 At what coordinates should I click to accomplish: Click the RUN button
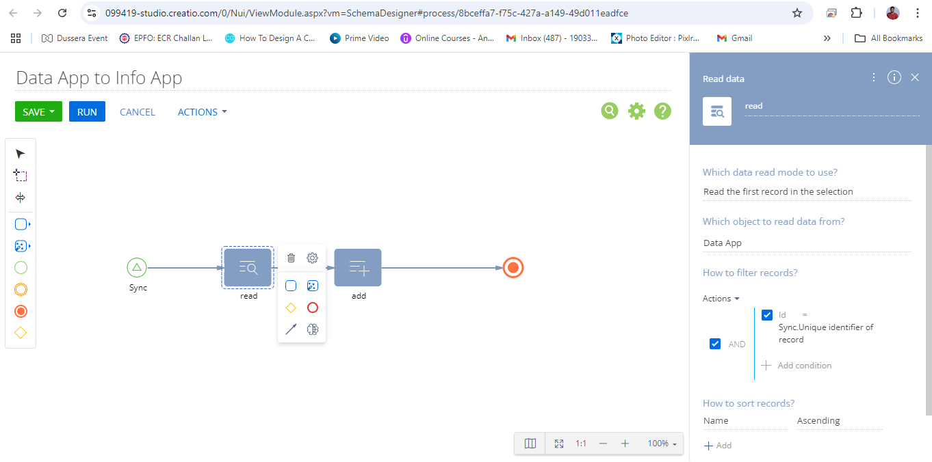(87, 111)
